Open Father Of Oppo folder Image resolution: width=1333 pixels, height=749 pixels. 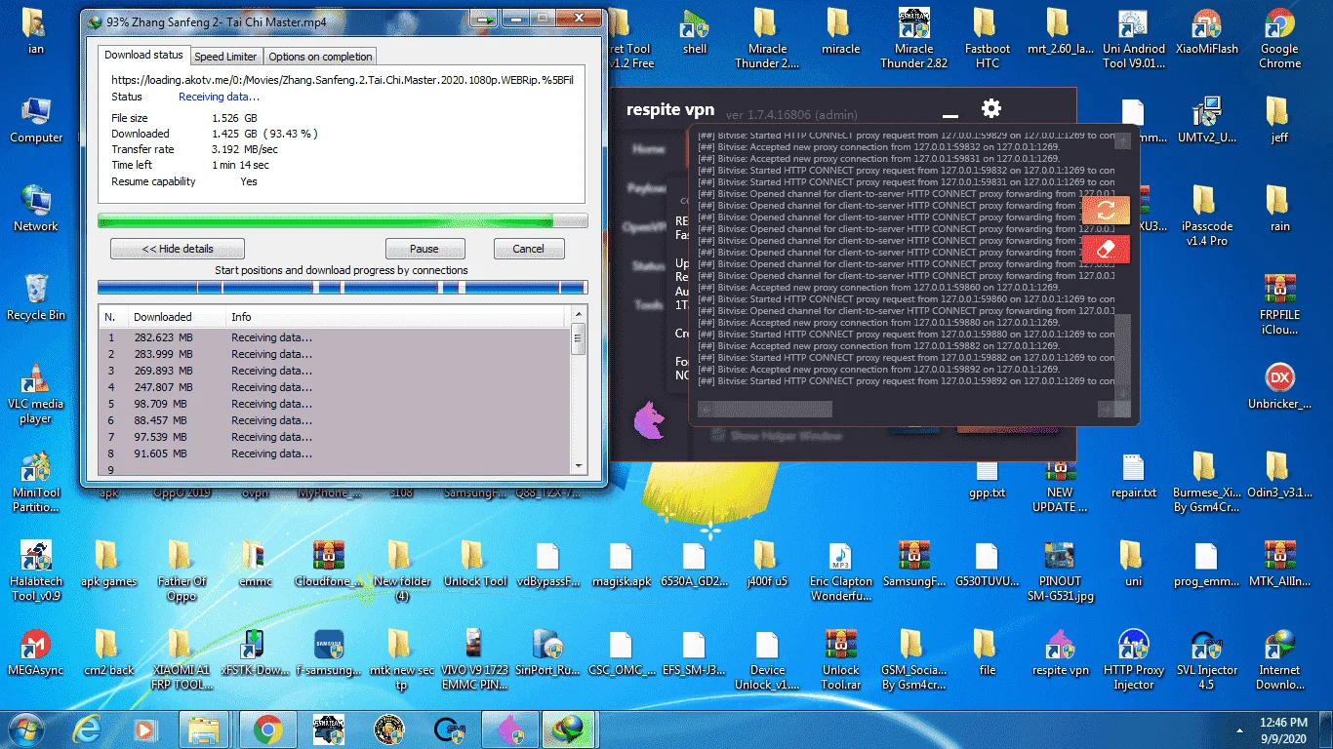click(182, 571)
